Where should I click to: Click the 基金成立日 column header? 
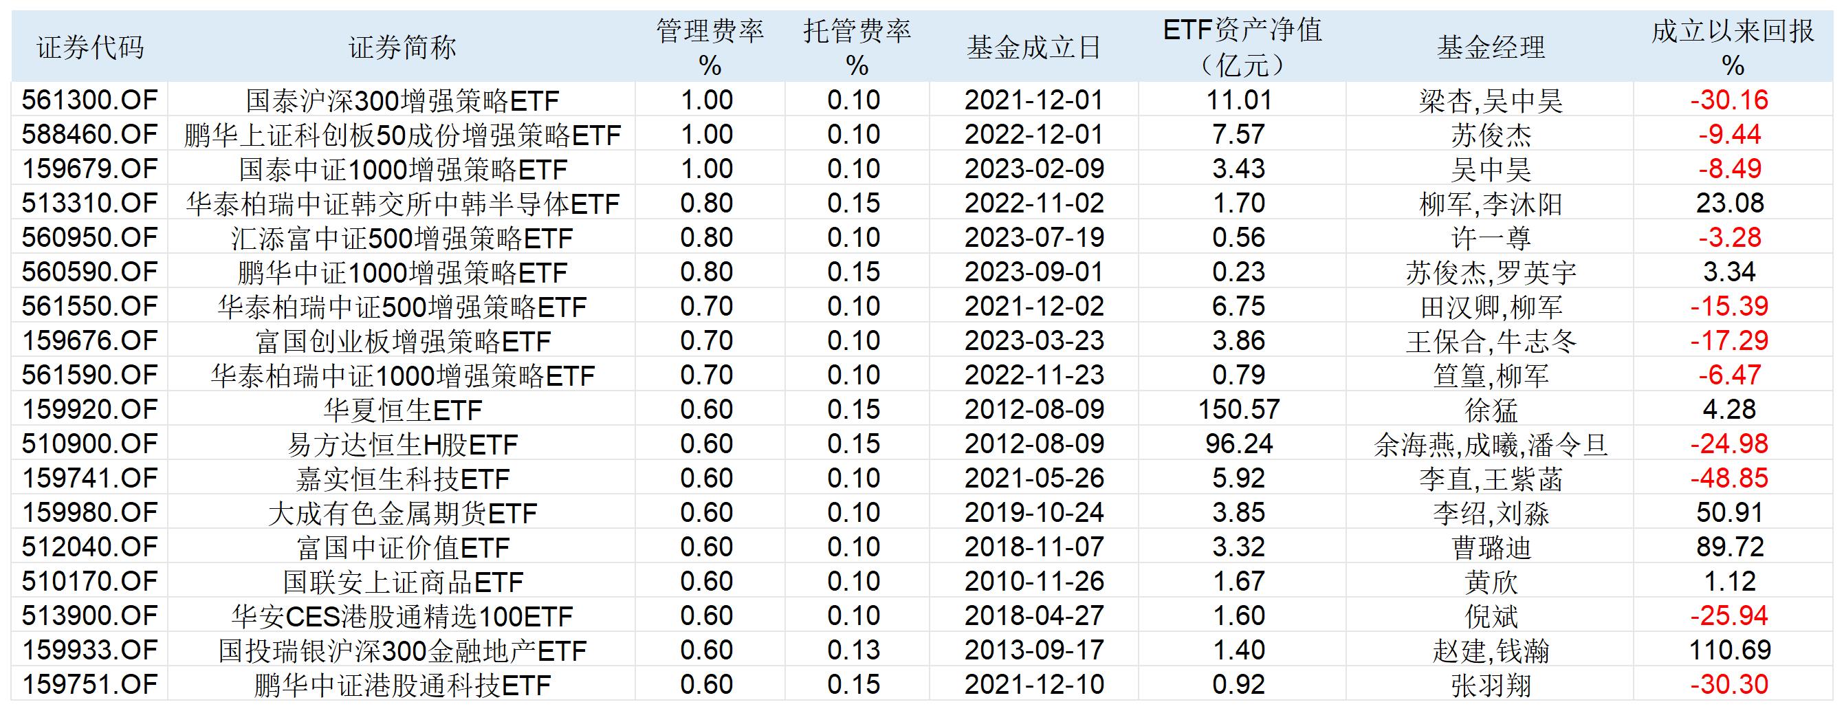click(1033, 48)
